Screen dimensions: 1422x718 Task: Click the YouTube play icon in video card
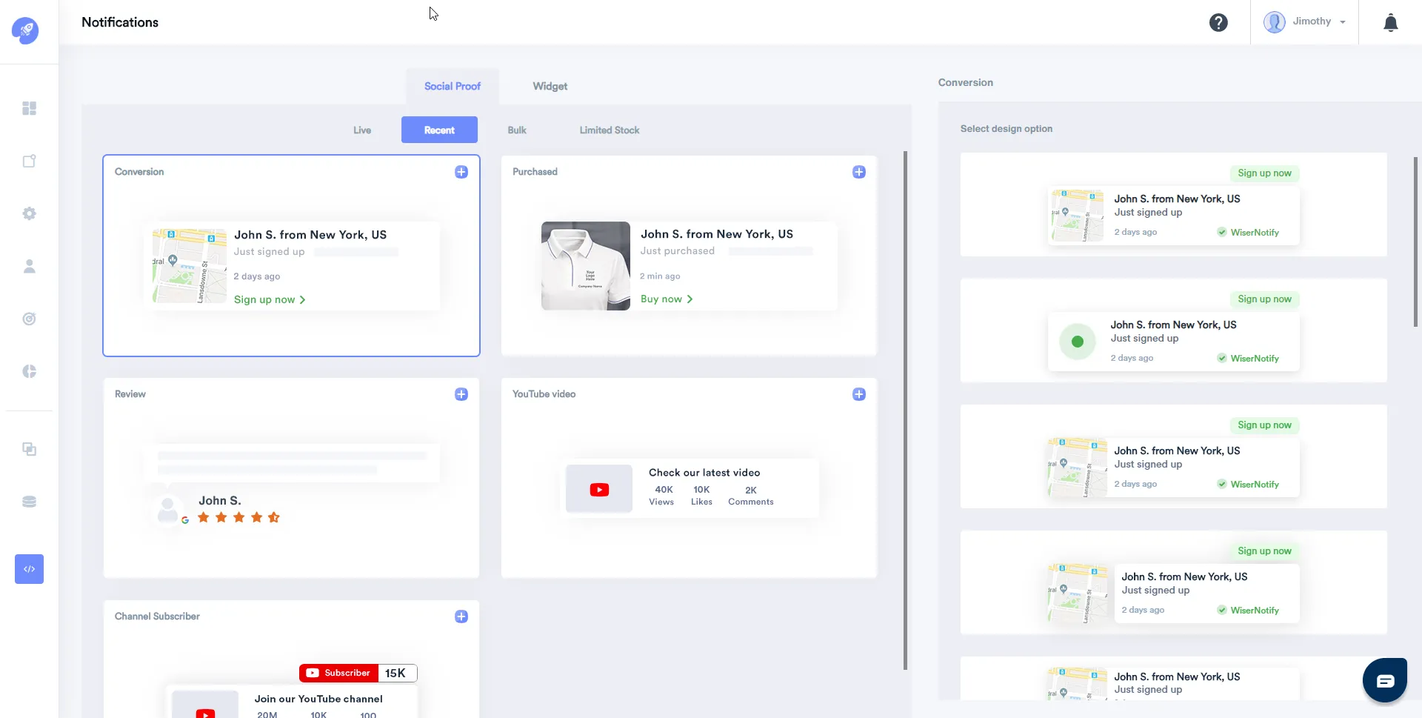click(599, 488)
